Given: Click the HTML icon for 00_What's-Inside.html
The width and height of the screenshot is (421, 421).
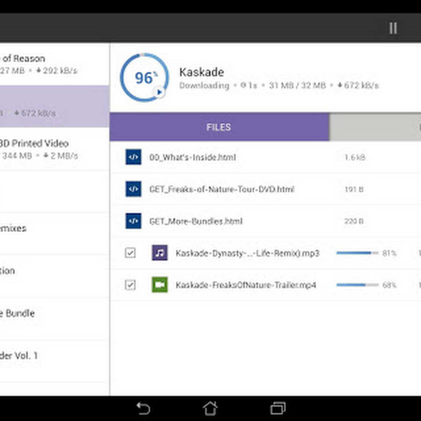Looking at the screenshot, I should [x=133, y=157].
